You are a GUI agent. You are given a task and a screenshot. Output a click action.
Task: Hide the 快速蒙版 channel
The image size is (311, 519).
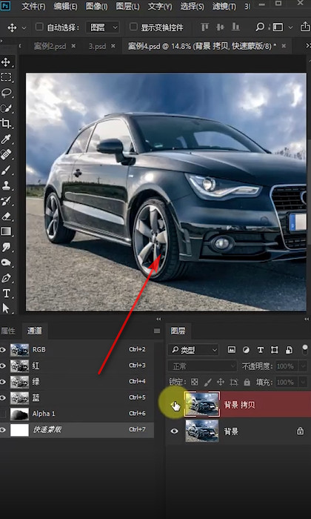point(3,429)
